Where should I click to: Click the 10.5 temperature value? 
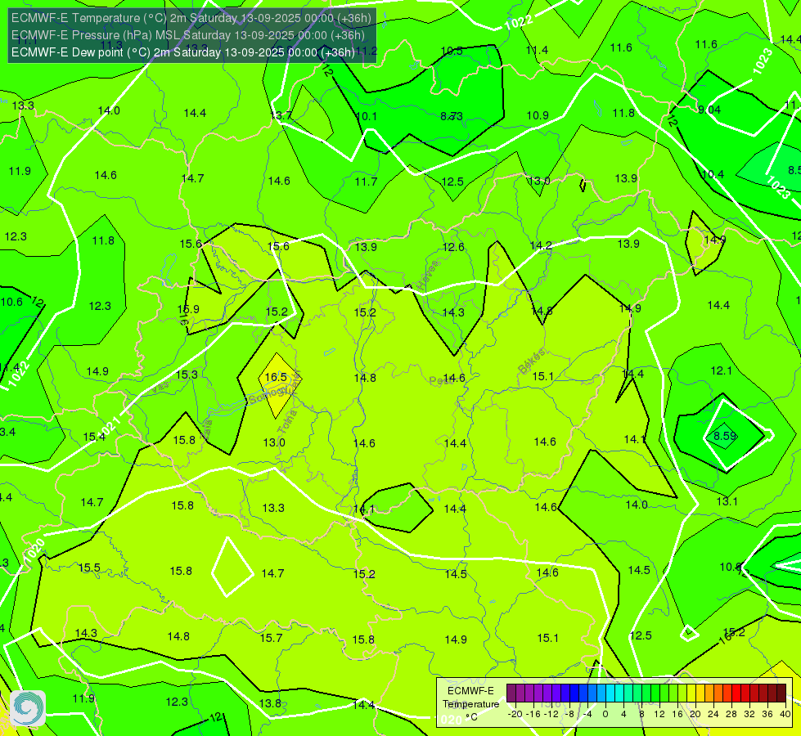point(452,51)
